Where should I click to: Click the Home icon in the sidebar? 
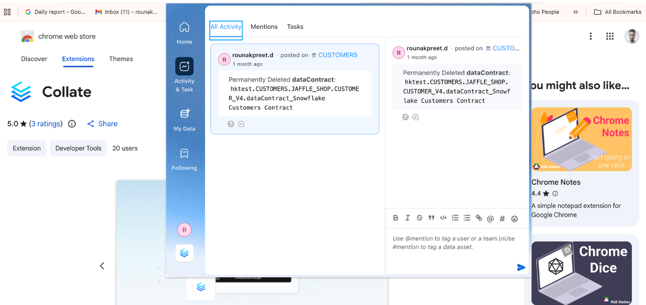184,28
